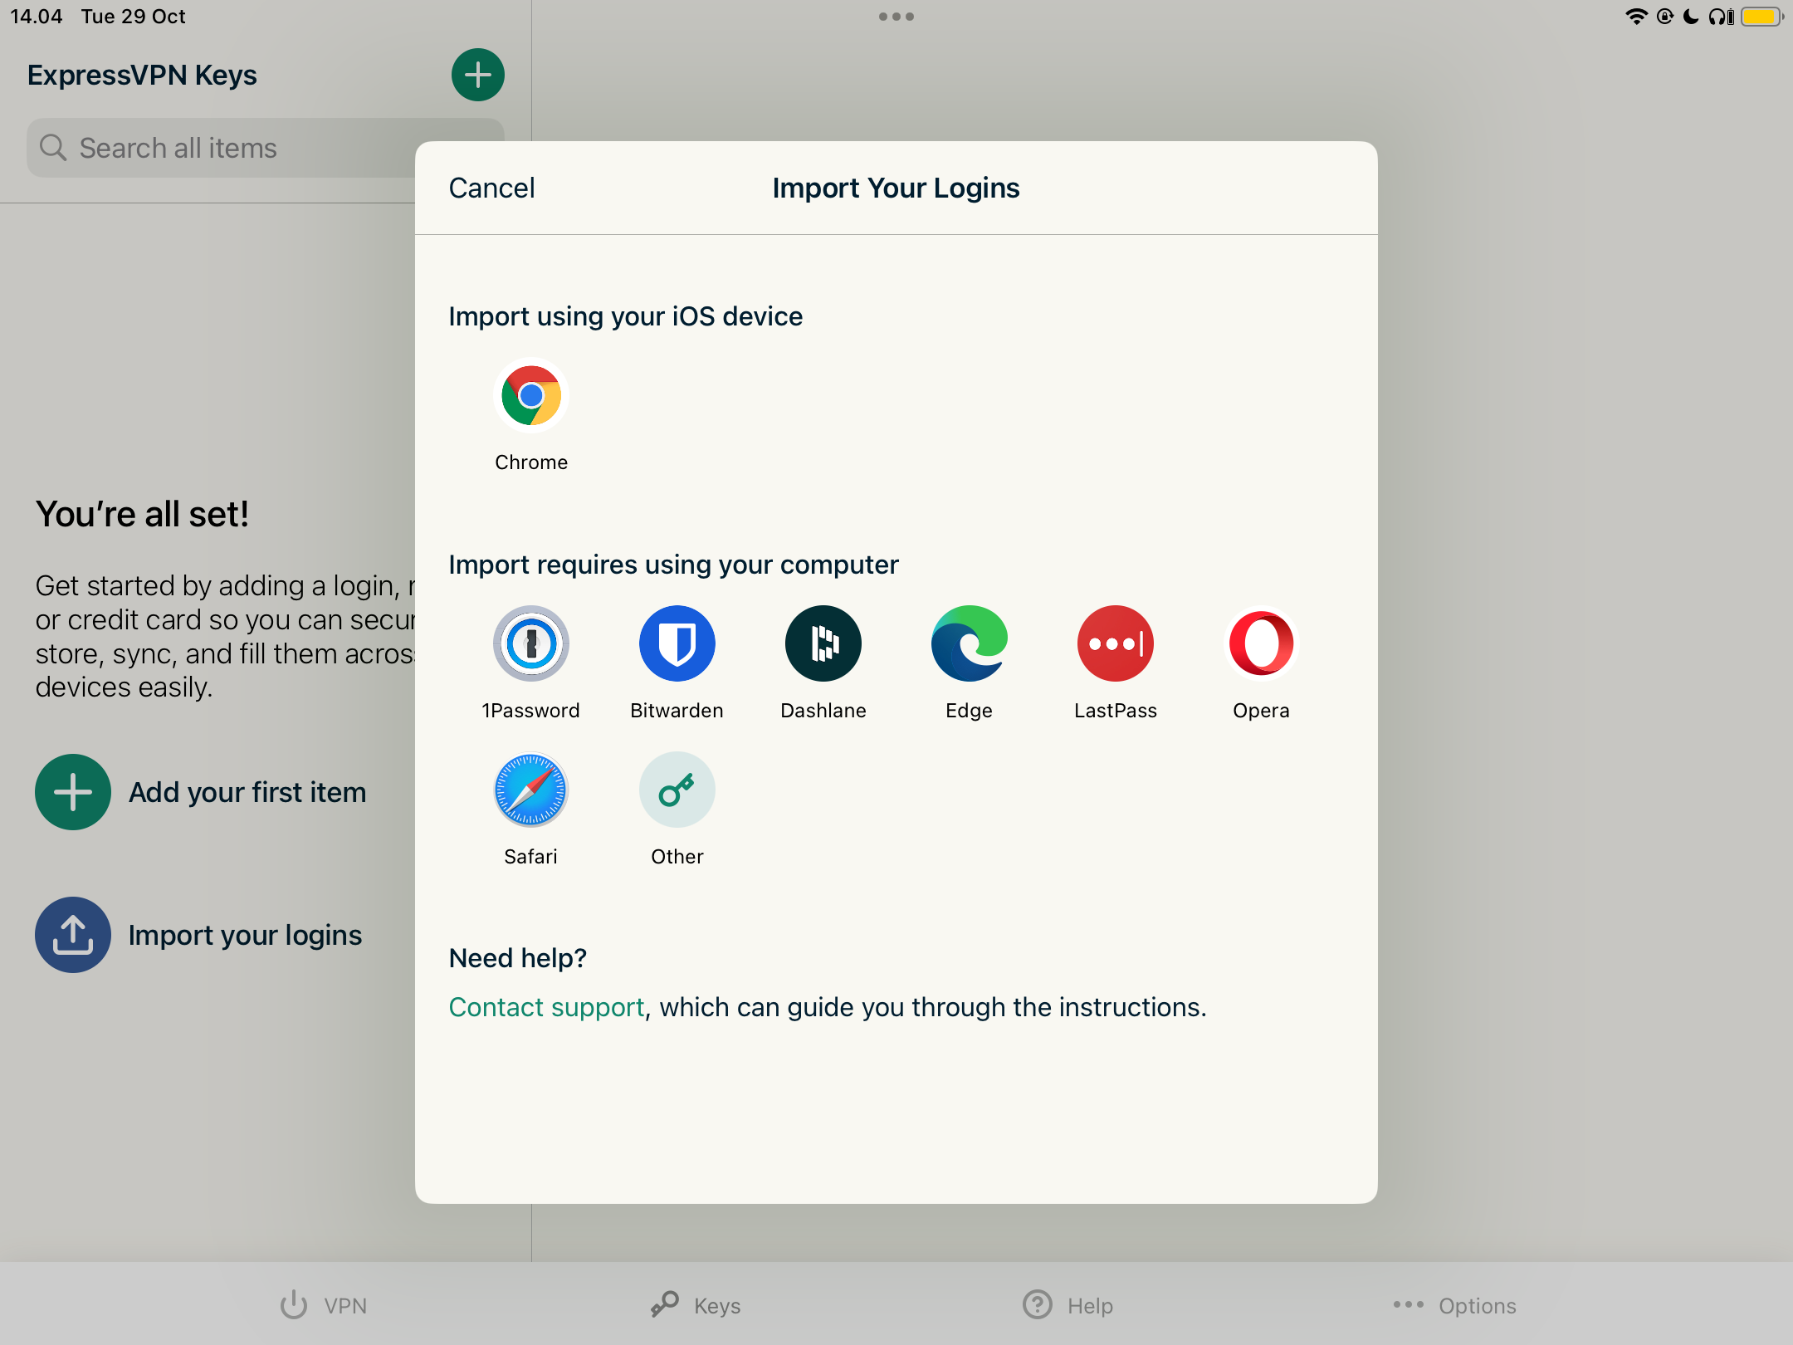
Task: Tap the Wi-Fi status icon
Action: [x=1636, y=17]
